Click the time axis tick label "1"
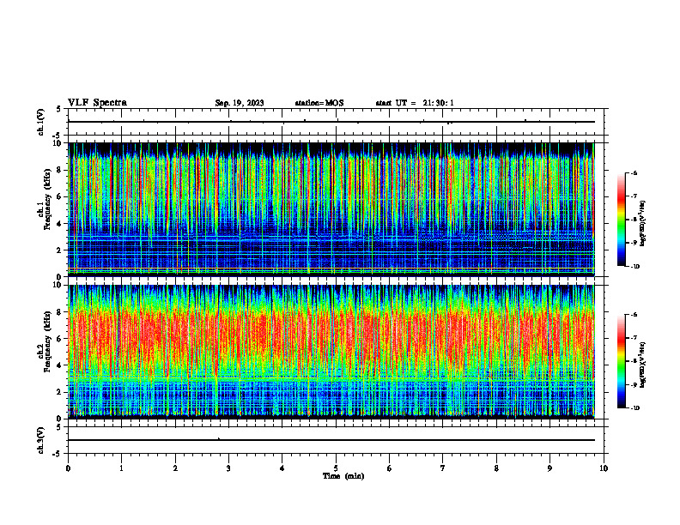The image size is (680, 525). [x=121, y=468]
